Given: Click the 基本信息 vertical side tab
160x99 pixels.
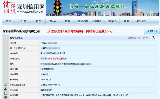Looking at the screenshot, I should tap(5, 91).
